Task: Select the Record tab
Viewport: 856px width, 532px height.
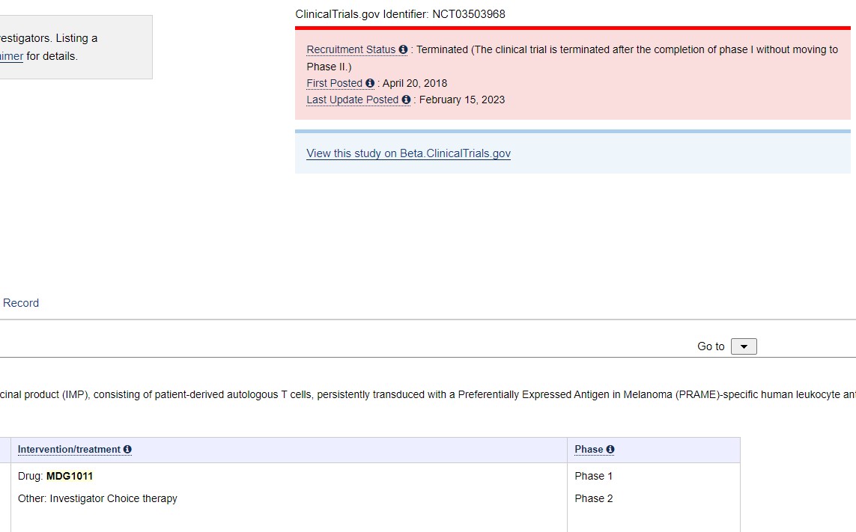Action: point(20,302)
